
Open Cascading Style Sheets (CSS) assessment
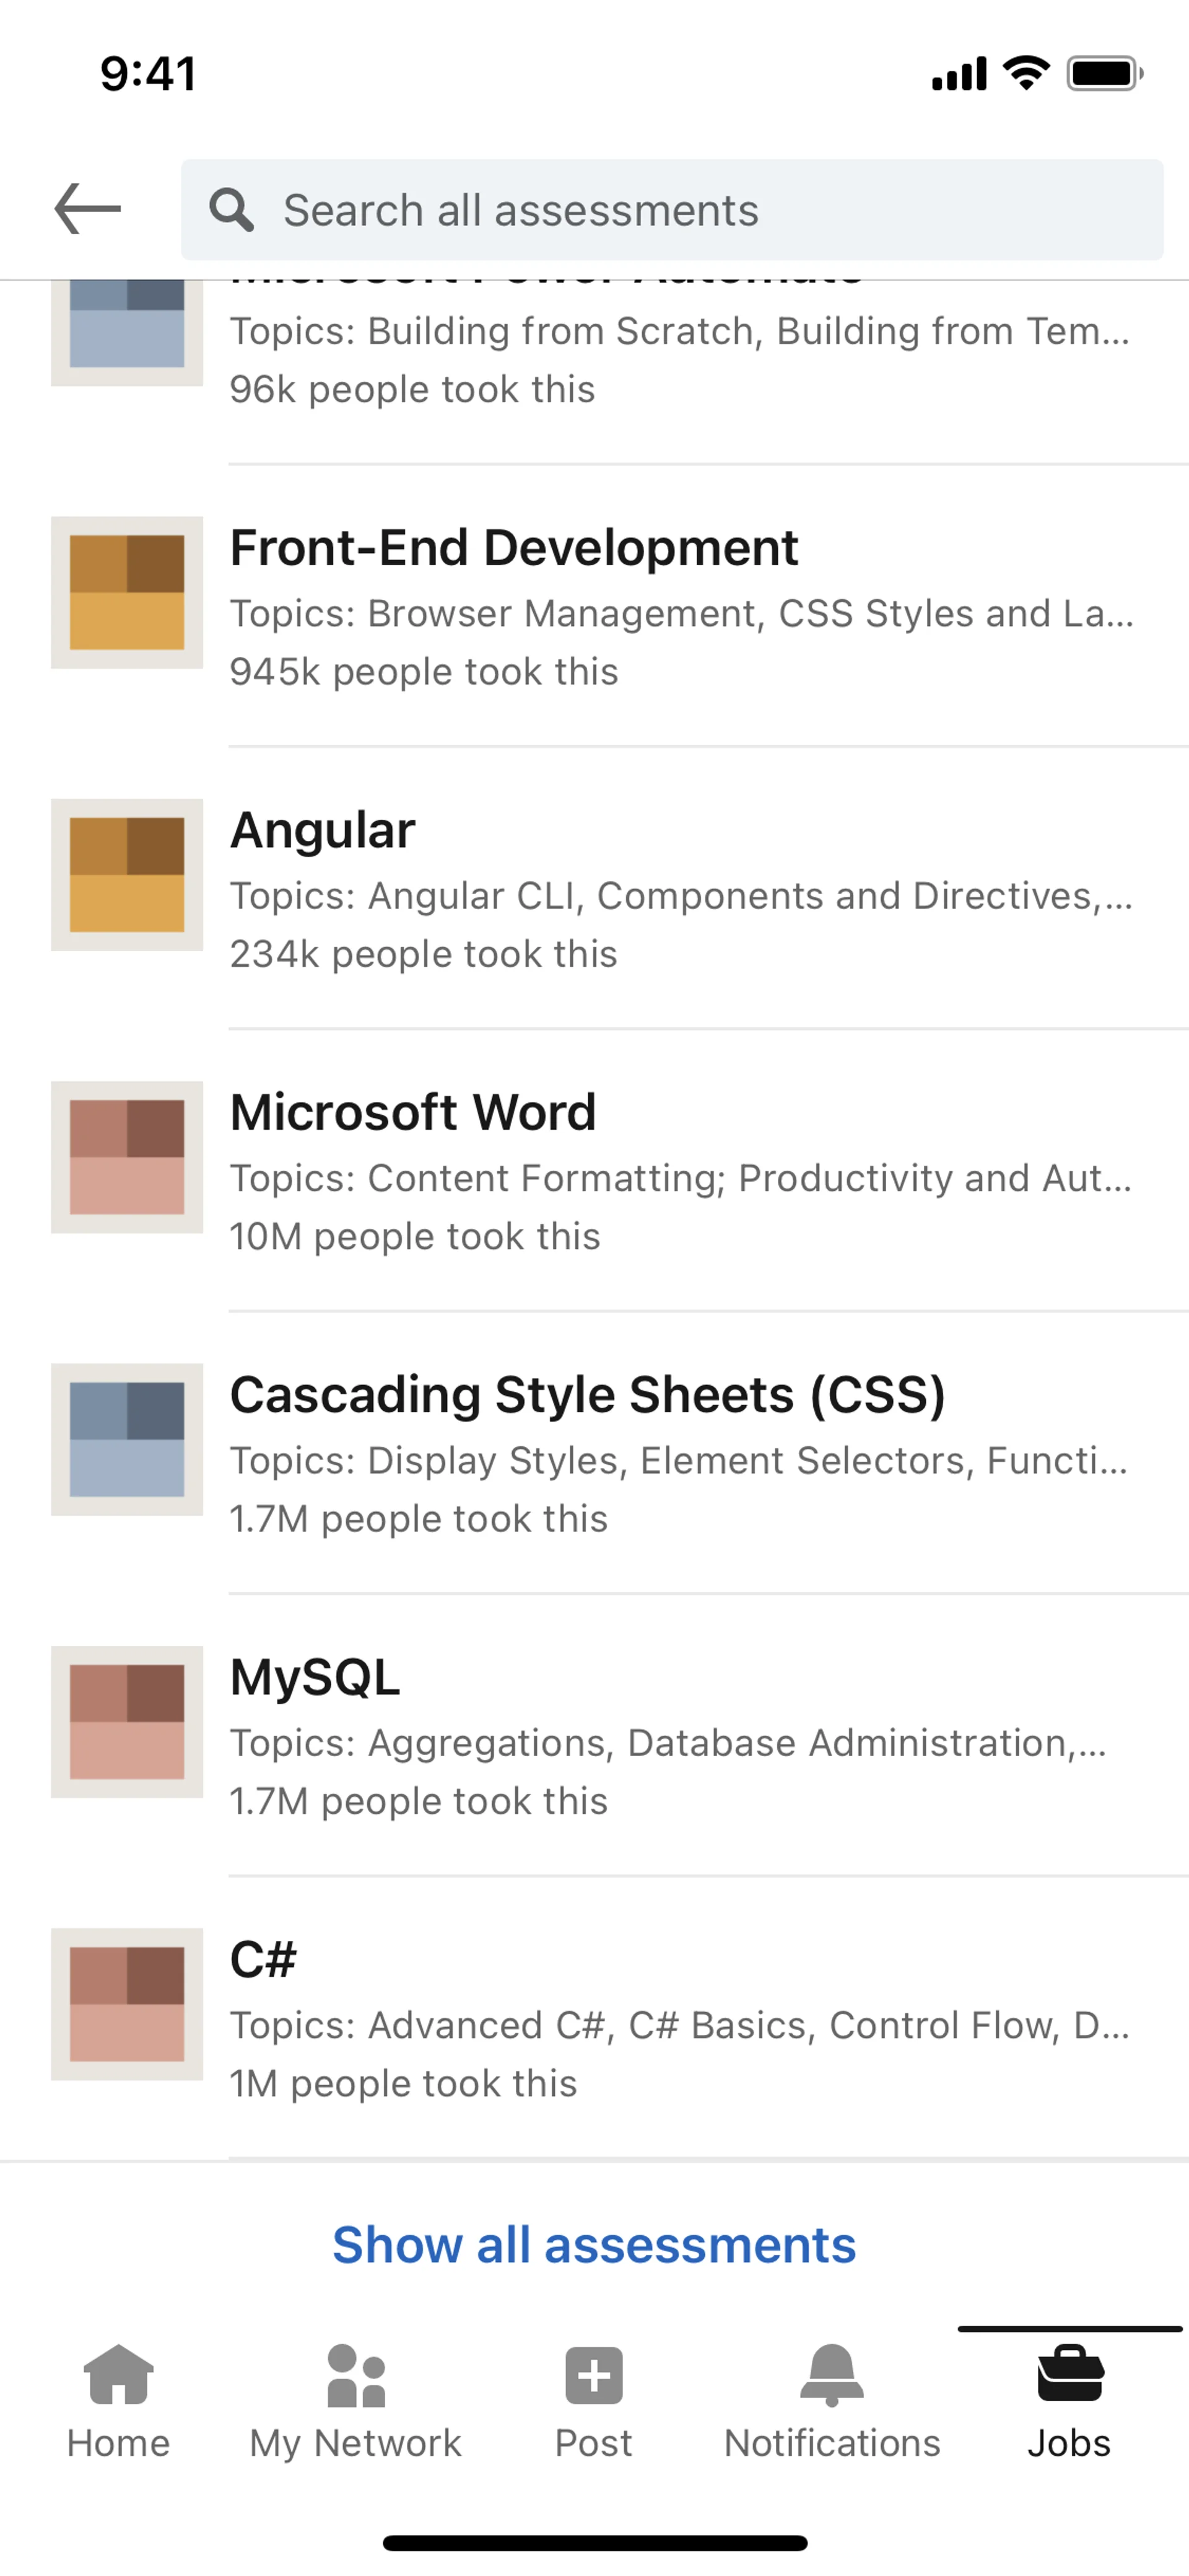588,1395
